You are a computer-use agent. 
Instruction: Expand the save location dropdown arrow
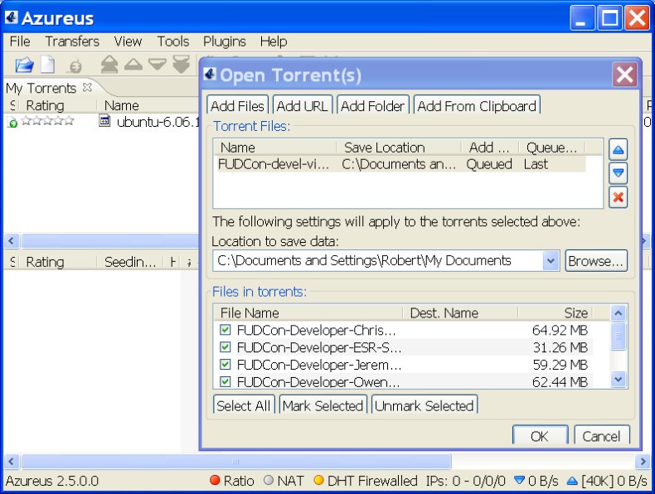(551, 261)
